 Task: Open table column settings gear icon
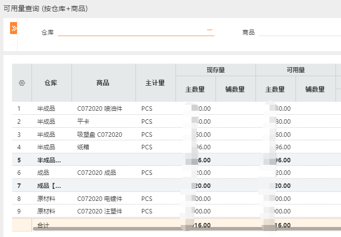click(21, 83)
